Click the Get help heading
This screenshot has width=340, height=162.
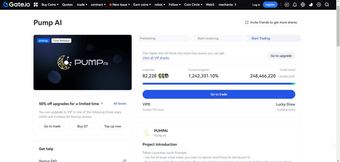pyautogui.click(x=46, y=149)
